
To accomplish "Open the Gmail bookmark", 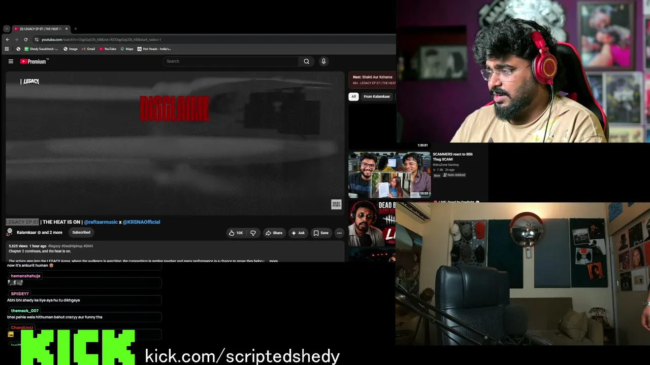I will [x=88, y=49].
